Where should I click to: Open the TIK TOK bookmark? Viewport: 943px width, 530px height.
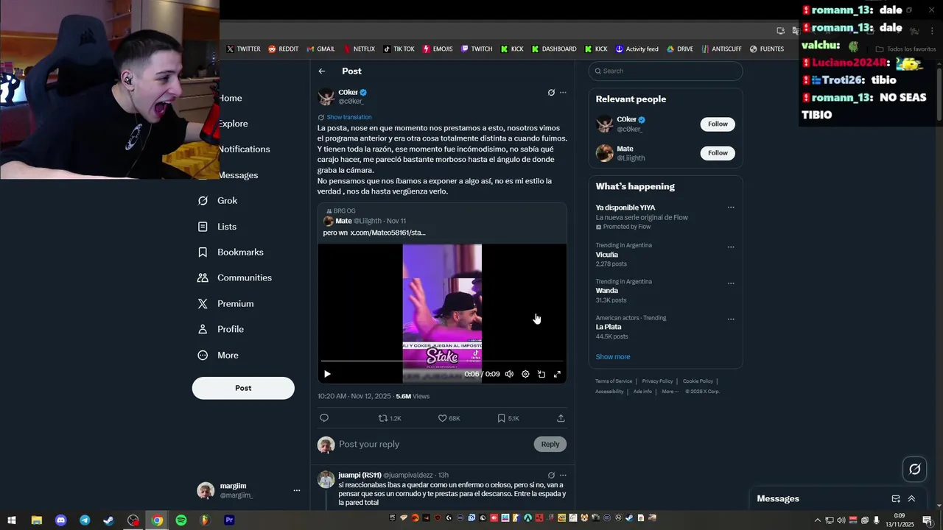[399, 49]
